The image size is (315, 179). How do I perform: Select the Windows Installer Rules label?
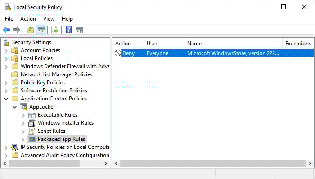click(66, 123)
